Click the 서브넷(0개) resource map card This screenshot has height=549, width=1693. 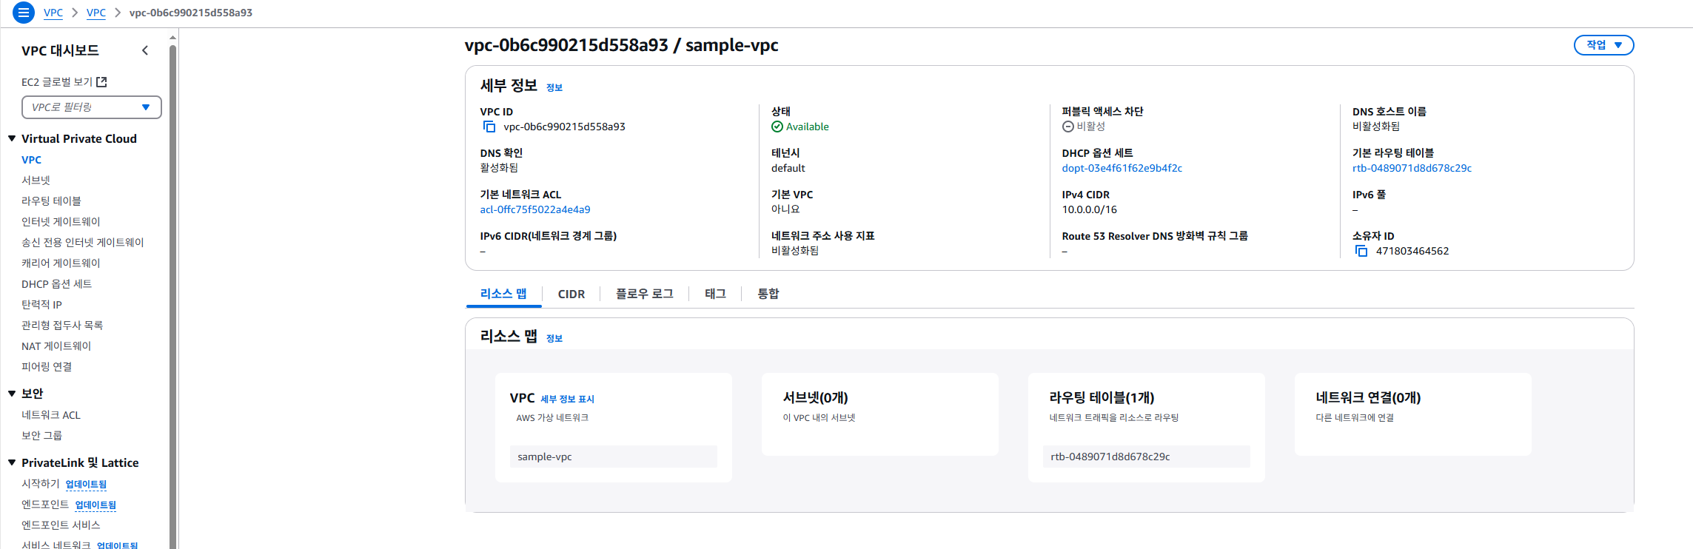point(879,414)
